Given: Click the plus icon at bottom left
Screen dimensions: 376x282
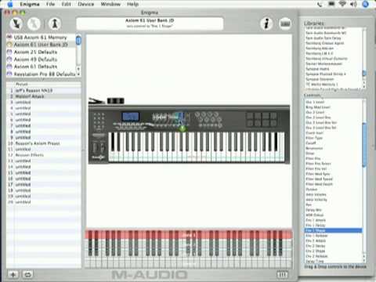Looking at the screenshot, I should (13, 274).
